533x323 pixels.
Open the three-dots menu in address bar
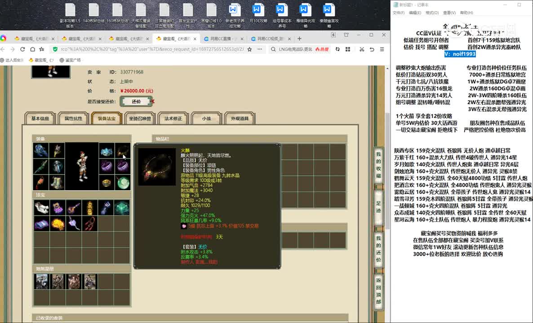point(260,49)
